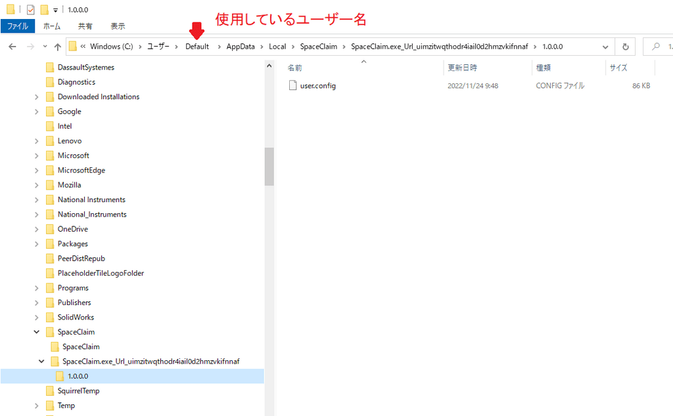Select the 1.0.0.0 folder in tree
The height and width of the screenshot is (416, 673).
point(78,376)
